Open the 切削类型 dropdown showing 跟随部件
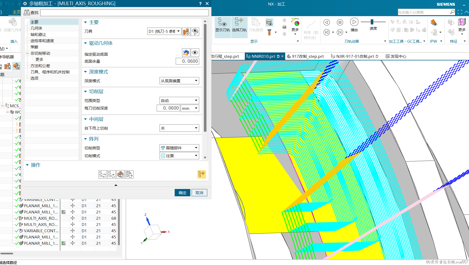Viewport: 469px width, 265px height. pyautogui.click(x=179, y=148)
